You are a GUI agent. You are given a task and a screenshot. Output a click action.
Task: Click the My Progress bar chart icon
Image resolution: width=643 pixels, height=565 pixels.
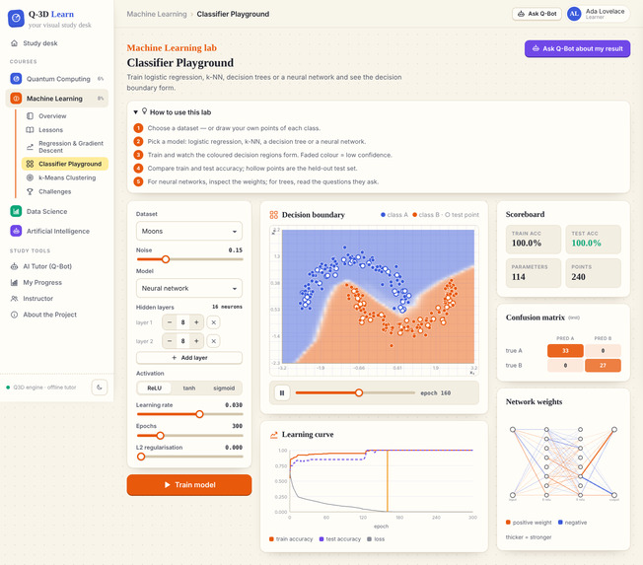coord(15,282)
